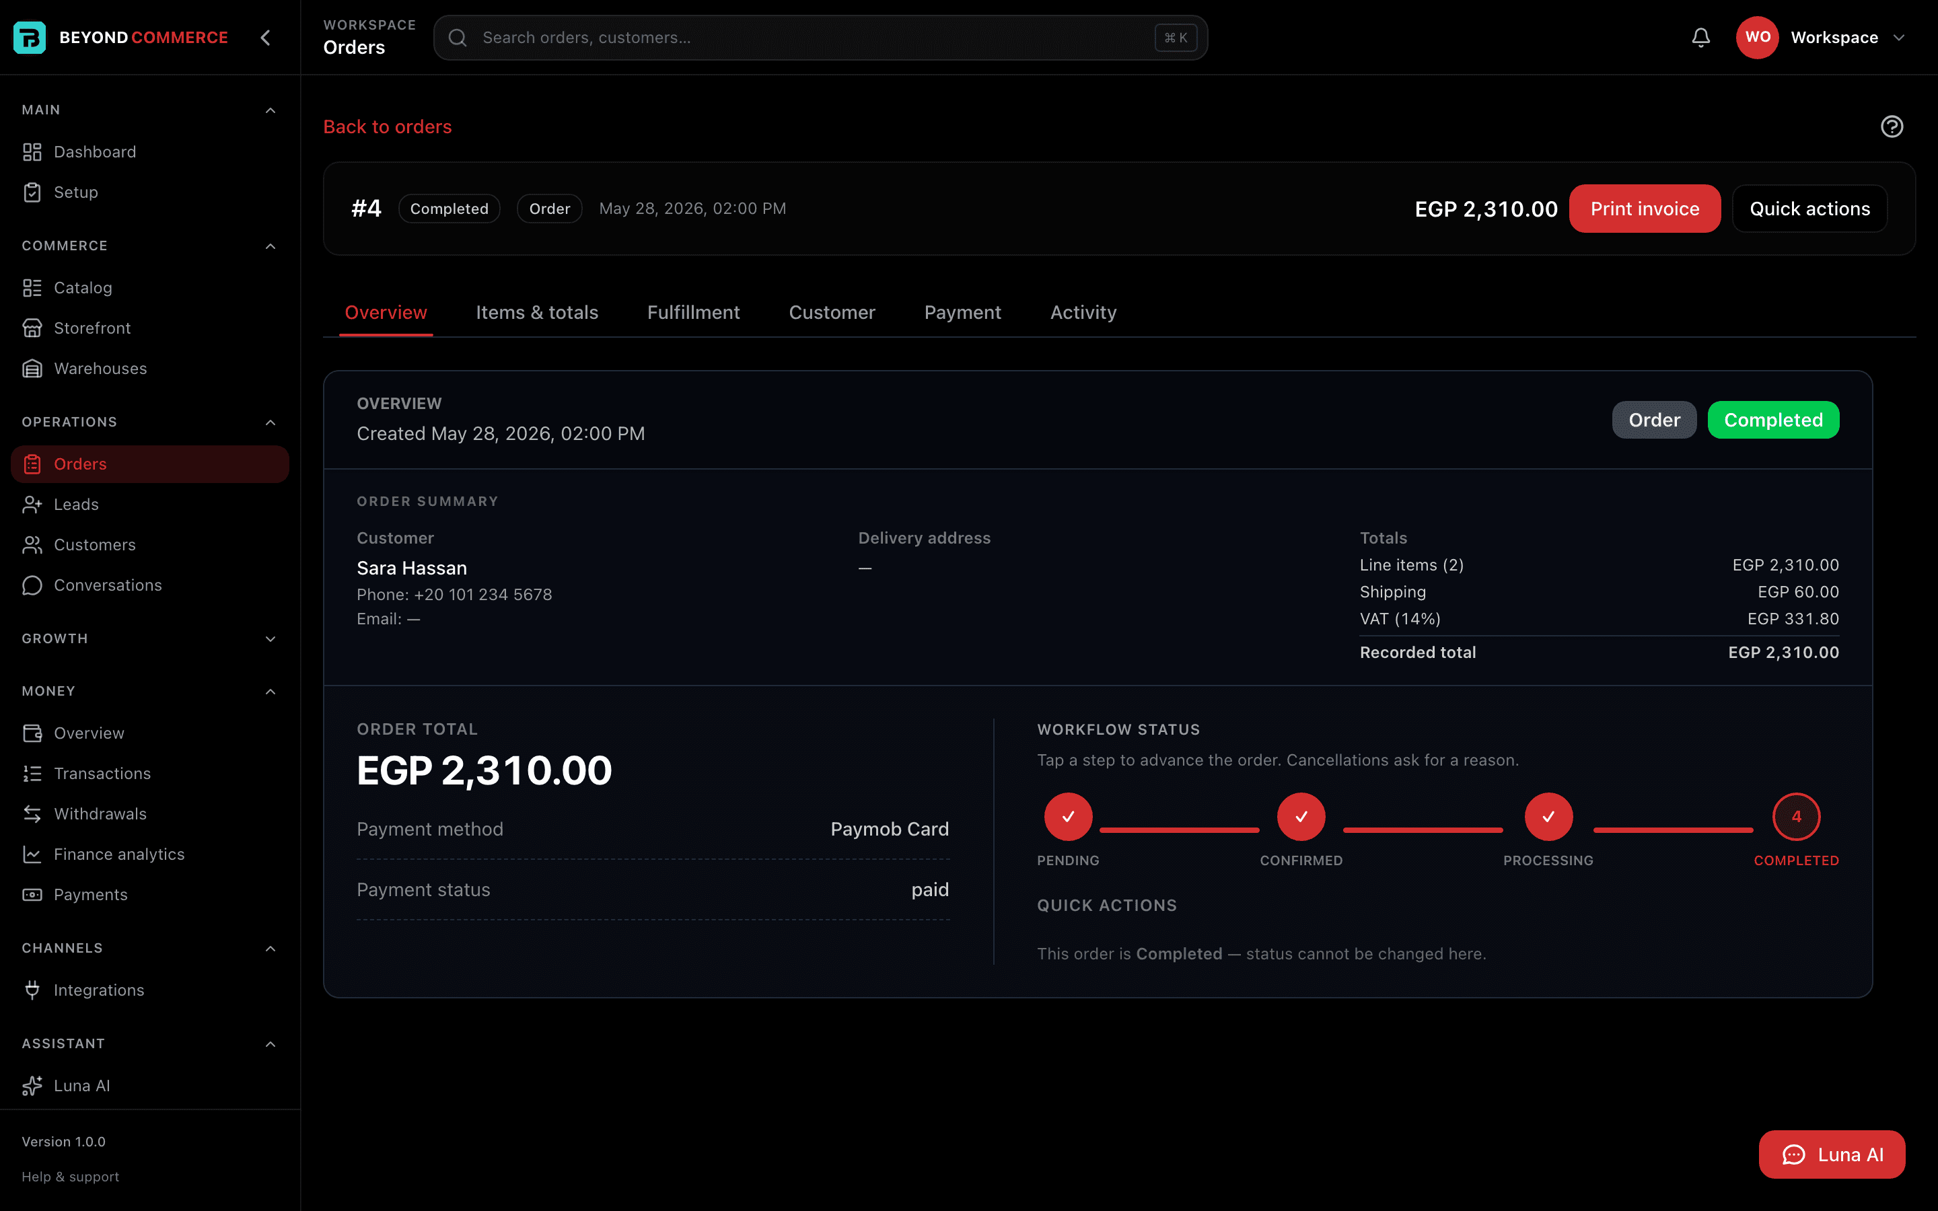The height and width of the screenshot is (1211, 1938).
Task: Collapse the OPERATIONS section
Action: [271, 422]
